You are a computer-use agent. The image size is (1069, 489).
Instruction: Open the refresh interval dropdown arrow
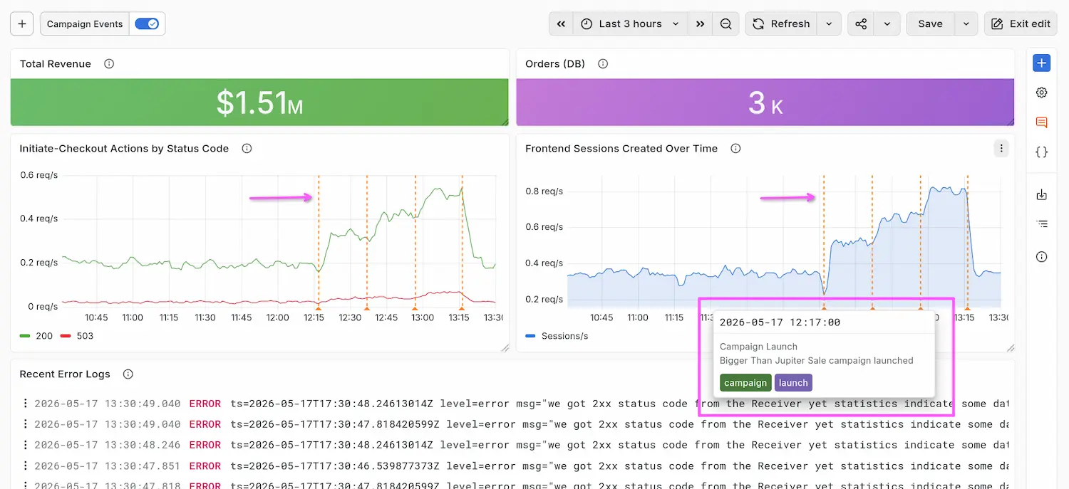(829, 23)
